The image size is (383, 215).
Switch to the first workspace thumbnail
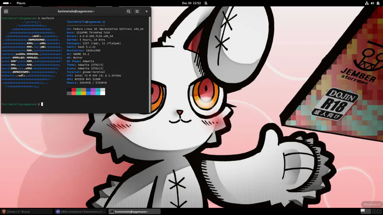366,211
